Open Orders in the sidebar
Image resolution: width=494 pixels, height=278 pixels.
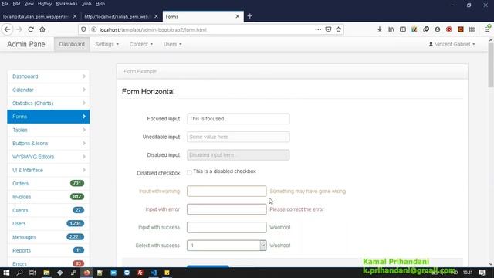point(48,184)
